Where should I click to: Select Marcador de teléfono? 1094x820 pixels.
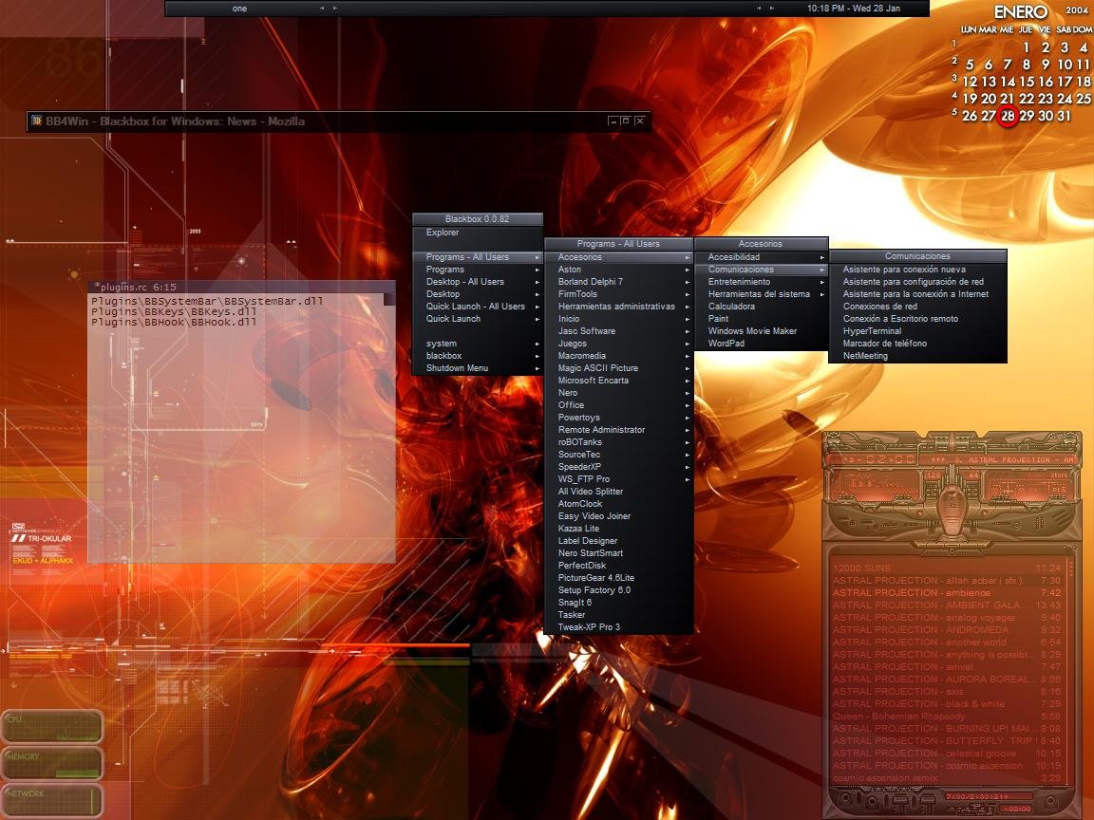(x=917, y=343)
